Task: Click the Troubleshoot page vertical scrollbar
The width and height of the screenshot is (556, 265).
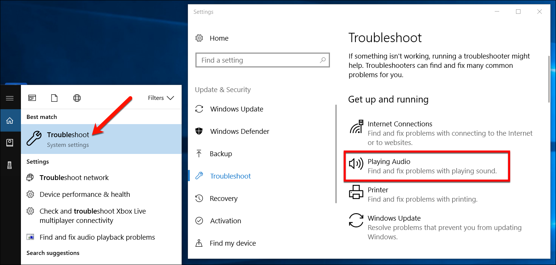Action: [549, 78]
